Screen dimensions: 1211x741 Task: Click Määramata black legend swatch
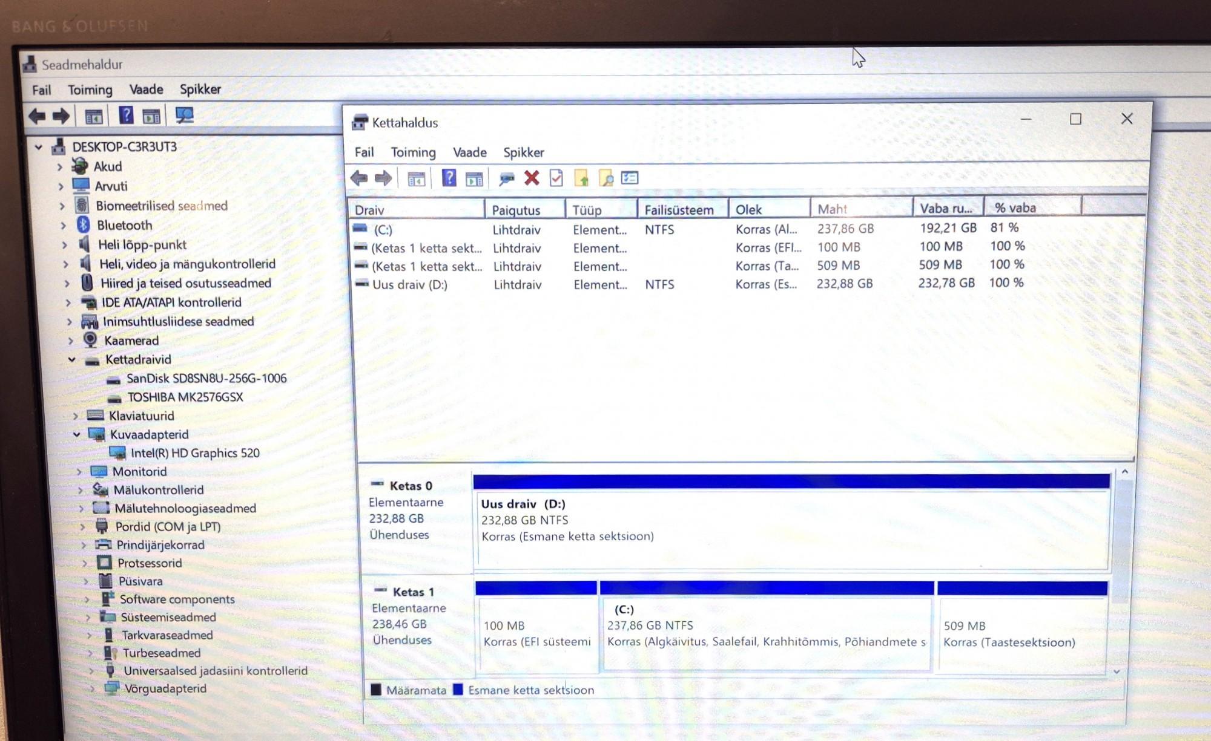(376, 690)
